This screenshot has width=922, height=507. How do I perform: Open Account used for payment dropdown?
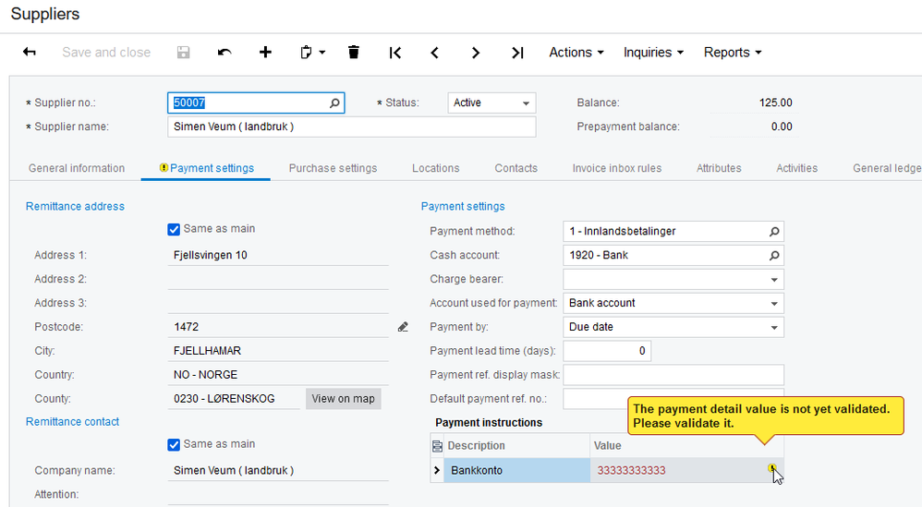(774, 304)
